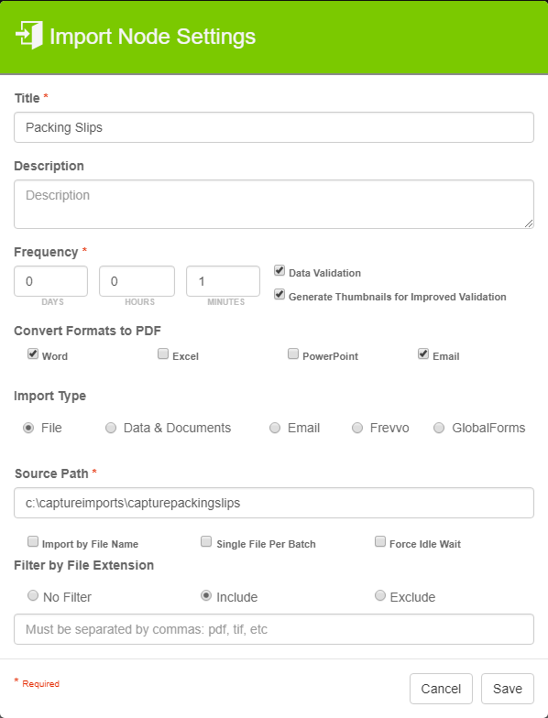
Task: Select Data & Documents import type
Action: 111,428
